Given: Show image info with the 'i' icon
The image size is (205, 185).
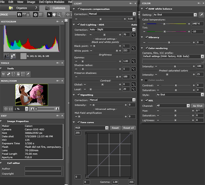Looking at the screenshot, I should (x=35, y=15).
